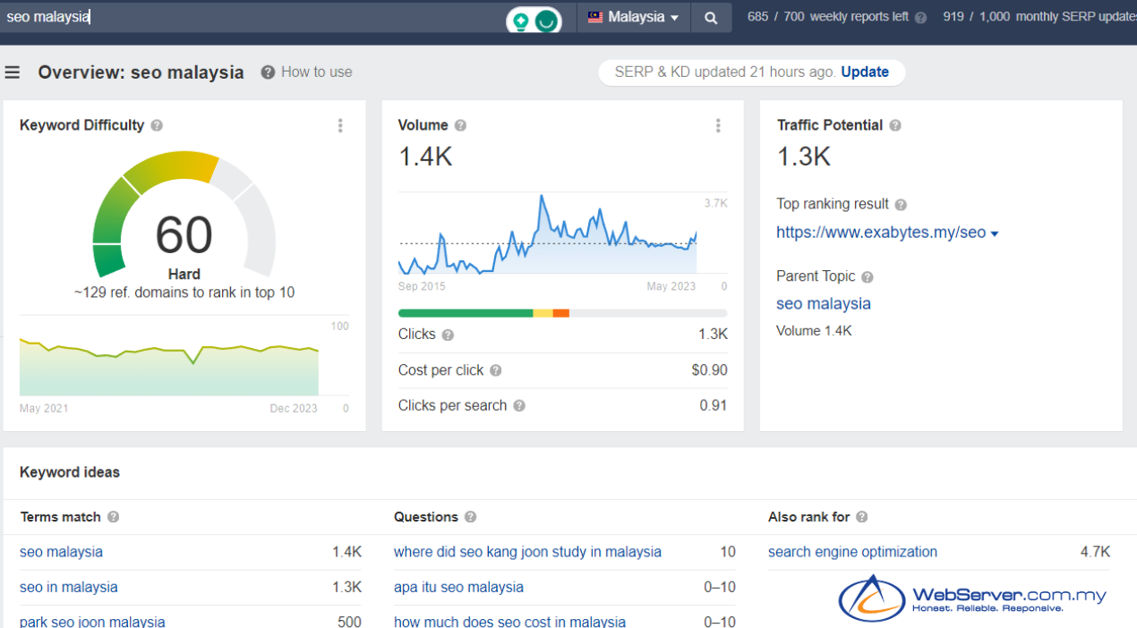
Task: Open 'park seo joon malaysia' keyword
Action: point(92,622)
